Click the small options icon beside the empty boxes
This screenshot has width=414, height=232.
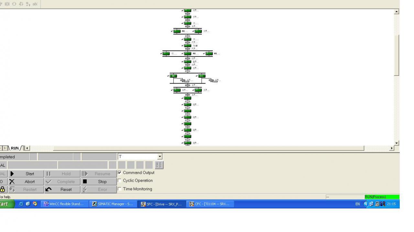click(159, 165)
